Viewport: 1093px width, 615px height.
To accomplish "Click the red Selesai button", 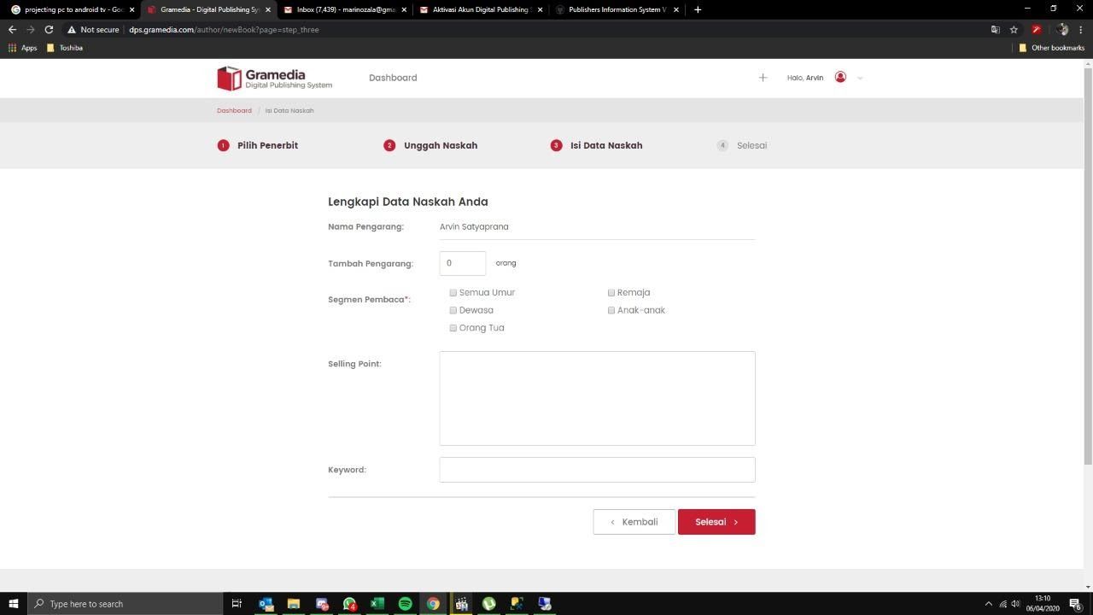I will click(x=716, y=522).
